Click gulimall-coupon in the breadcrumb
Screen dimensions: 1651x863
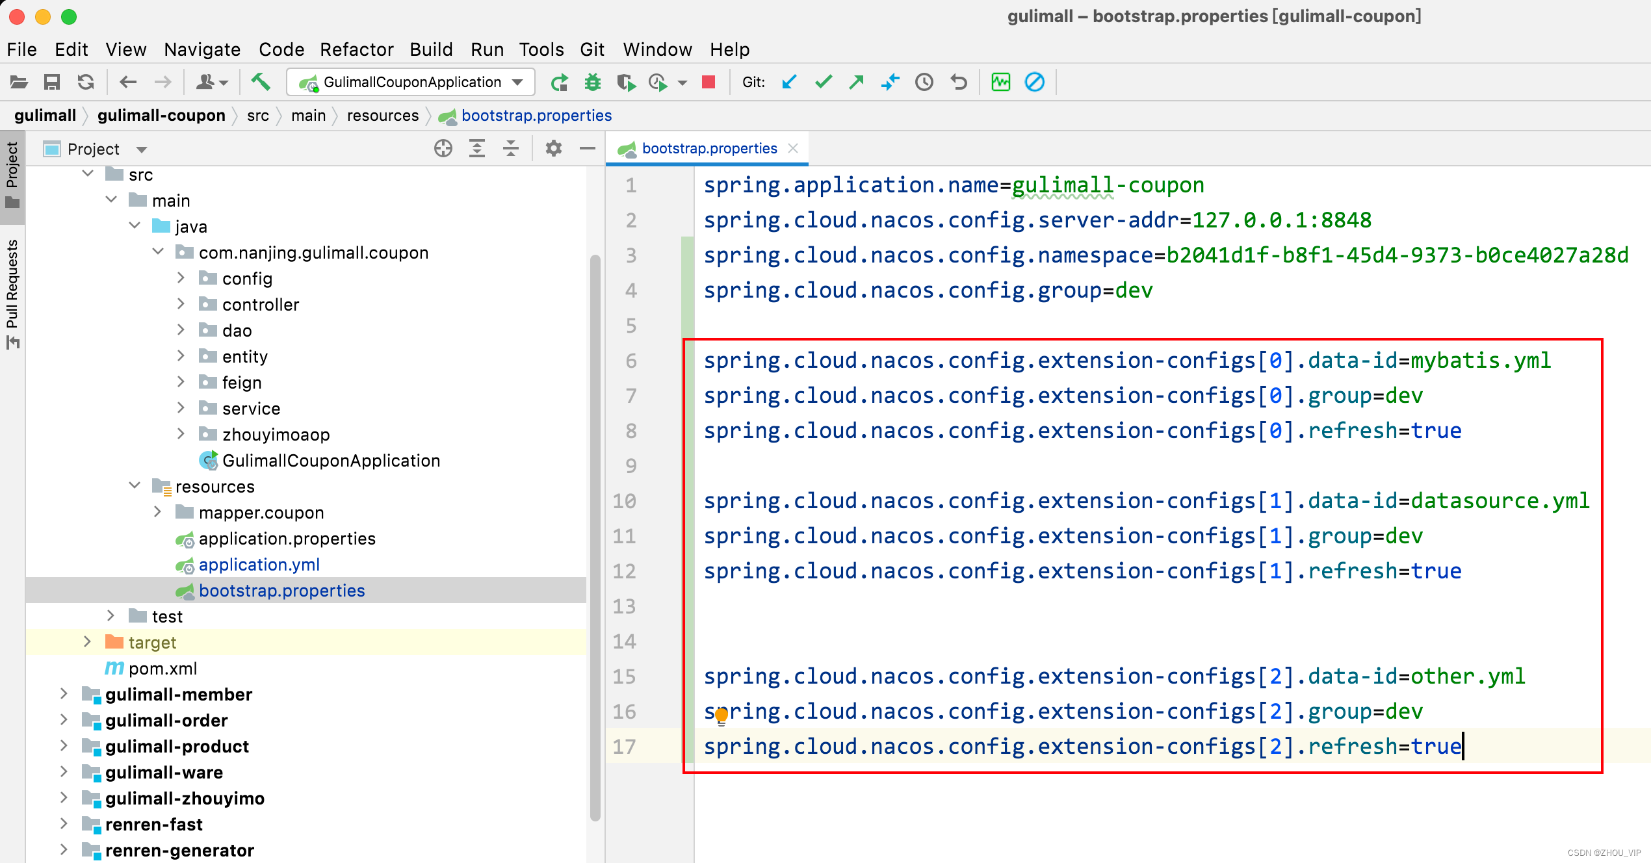coord(161,116)
